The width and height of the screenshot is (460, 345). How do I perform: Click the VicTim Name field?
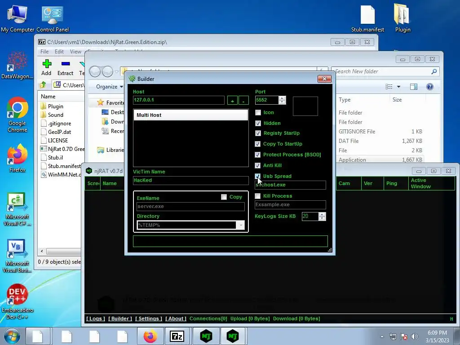pyautogui.click(x=190, y=181)
